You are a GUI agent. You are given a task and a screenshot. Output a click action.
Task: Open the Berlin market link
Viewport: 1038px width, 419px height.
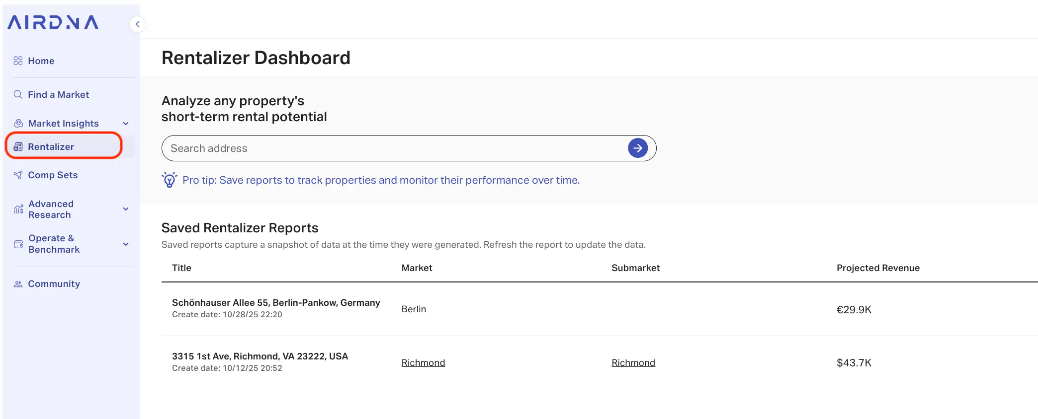(x=414, y=309)
